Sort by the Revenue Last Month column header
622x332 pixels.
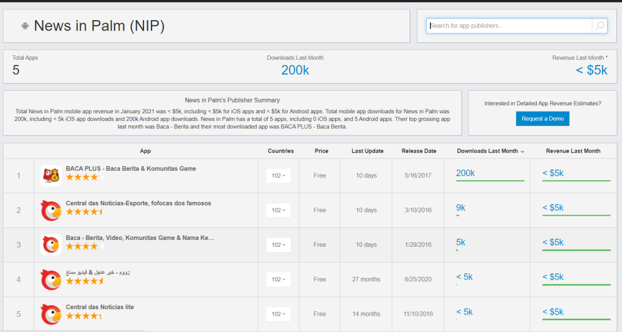coord(573,151)
